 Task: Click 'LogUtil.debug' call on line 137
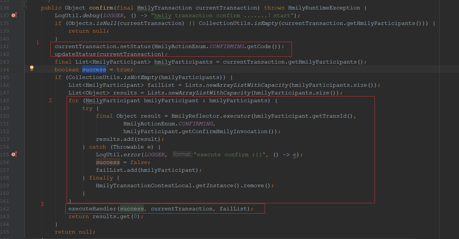coord(77,15)
